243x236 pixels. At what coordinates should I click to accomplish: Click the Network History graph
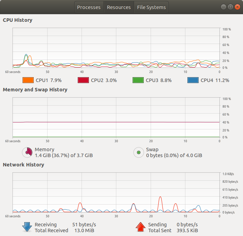[116, 192]
